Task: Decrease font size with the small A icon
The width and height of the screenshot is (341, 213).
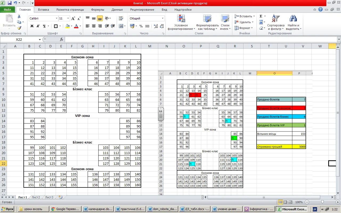Action: point(79,18)
